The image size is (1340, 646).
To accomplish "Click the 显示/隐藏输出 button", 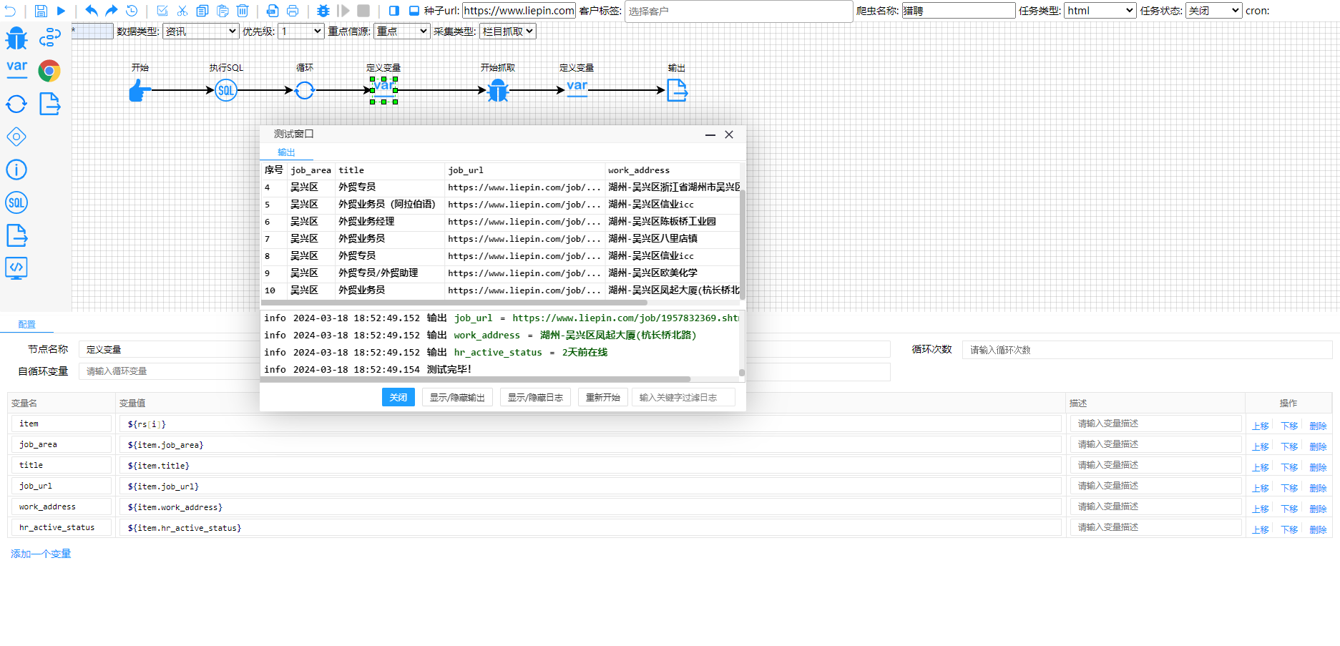I will [457, 398].
